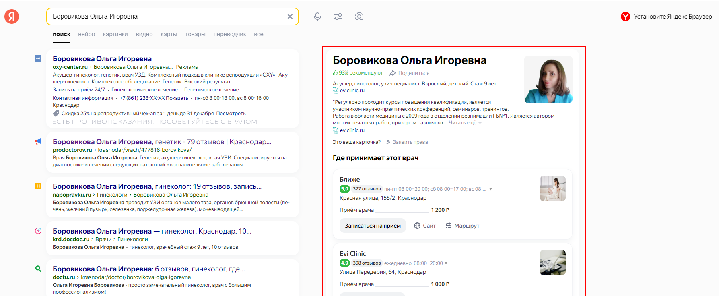
Task: Open the Ближе clinic thumbnail
Action: point(553,188)
